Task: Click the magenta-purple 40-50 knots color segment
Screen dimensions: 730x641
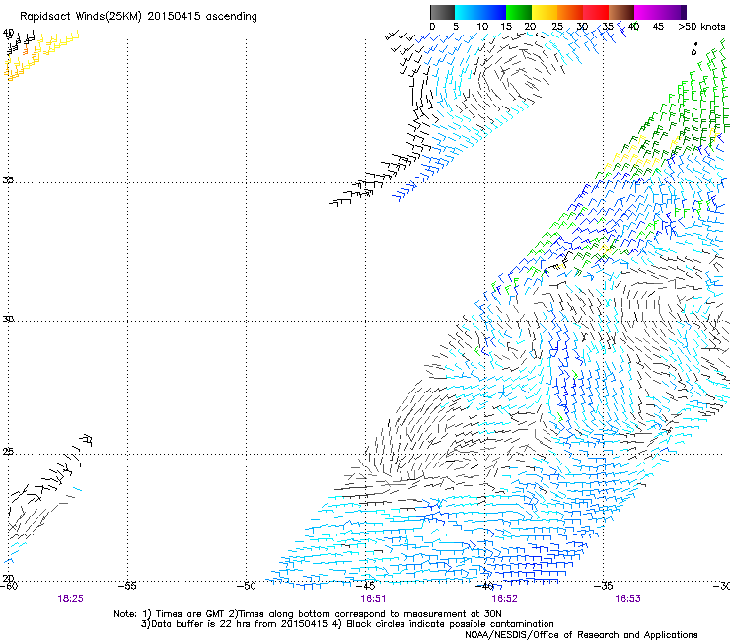Action: pos(660,12)
